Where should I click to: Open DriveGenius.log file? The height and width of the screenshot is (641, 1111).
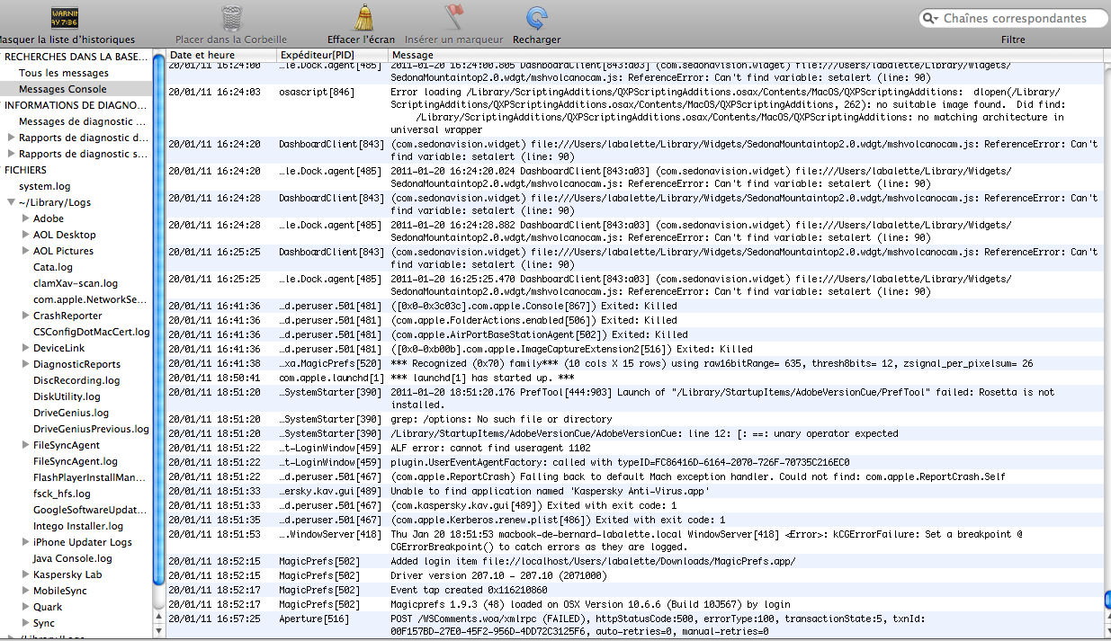[71, 413]
